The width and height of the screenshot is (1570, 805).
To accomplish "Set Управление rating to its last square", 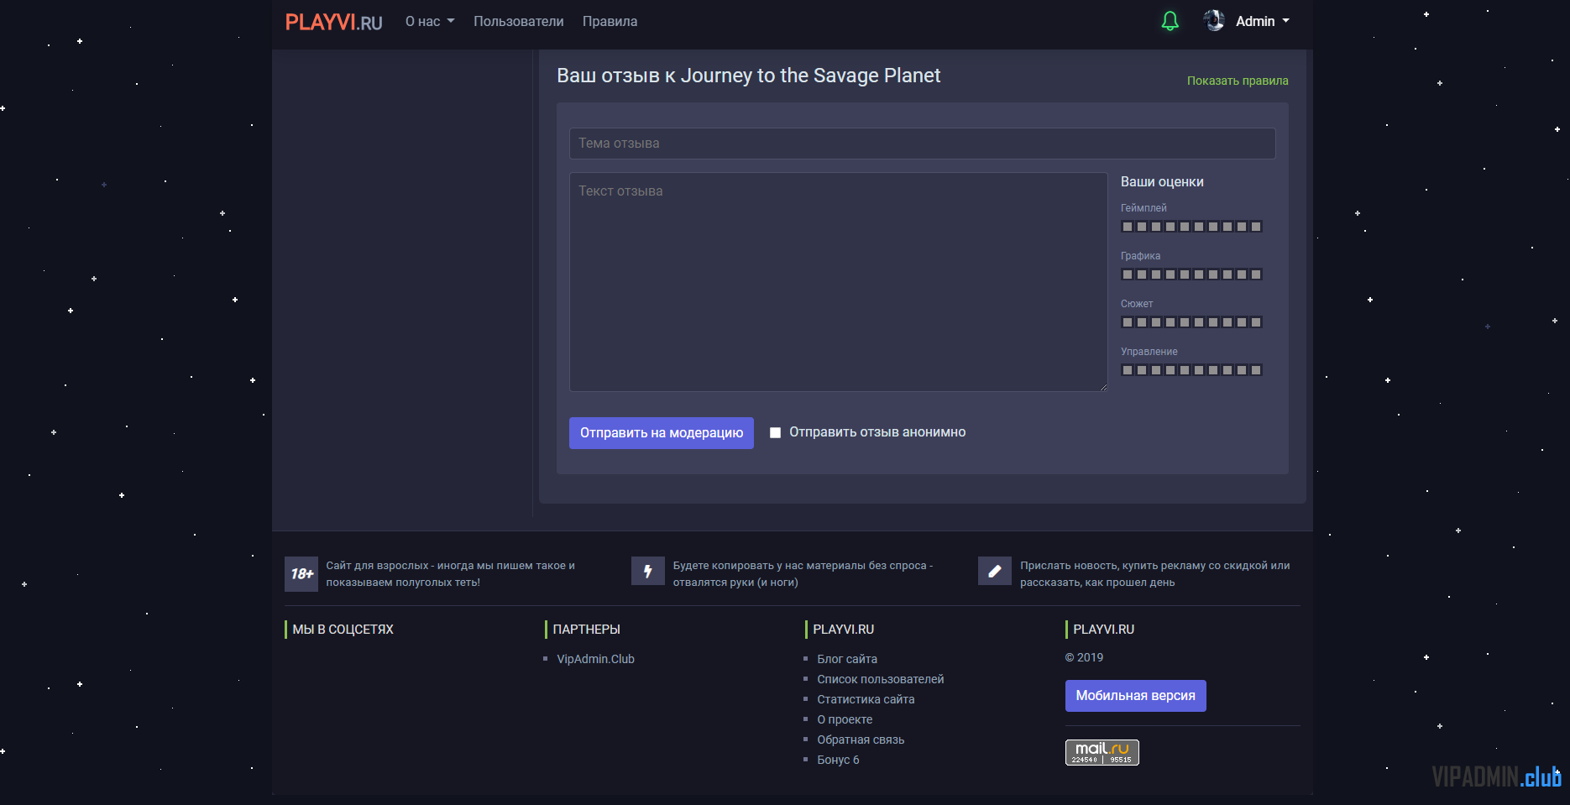I will pos(1256,370).
